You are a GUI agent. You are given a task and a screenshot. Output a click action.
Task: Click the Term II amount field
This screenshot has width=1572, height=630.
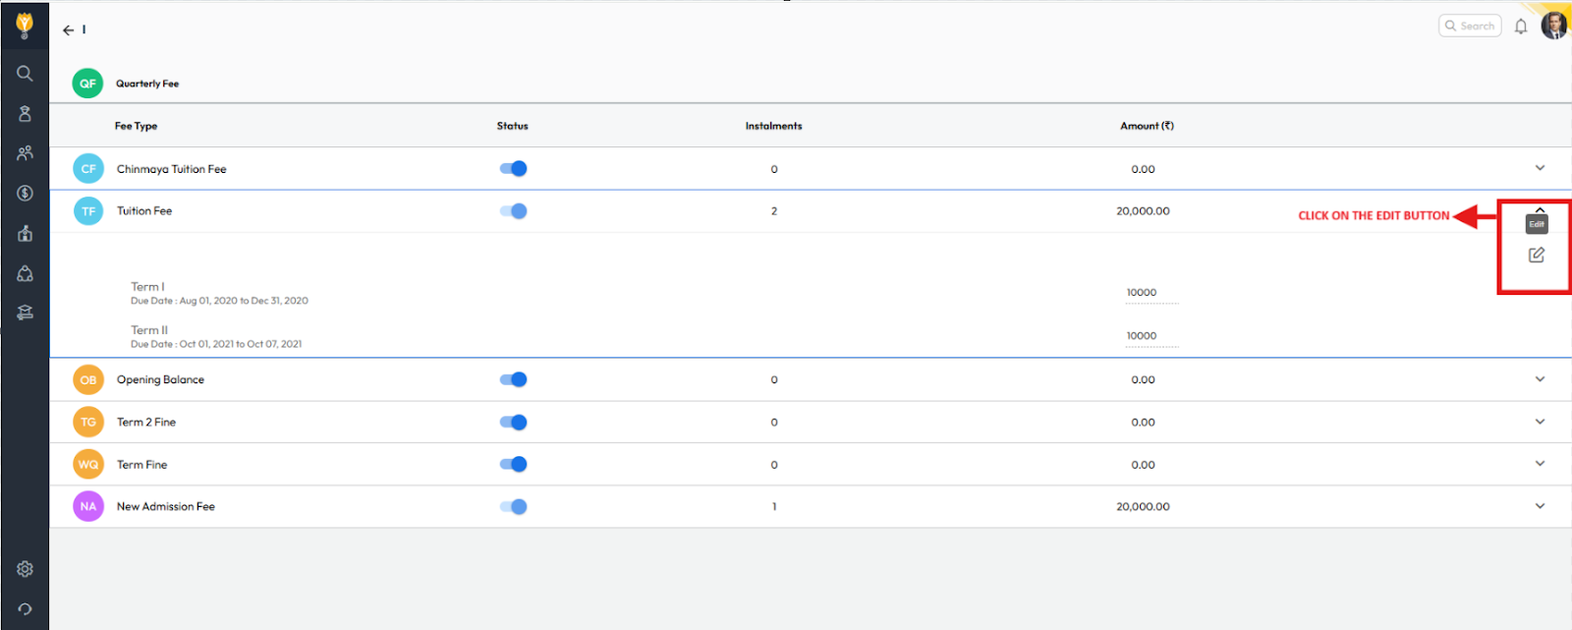1151,336
